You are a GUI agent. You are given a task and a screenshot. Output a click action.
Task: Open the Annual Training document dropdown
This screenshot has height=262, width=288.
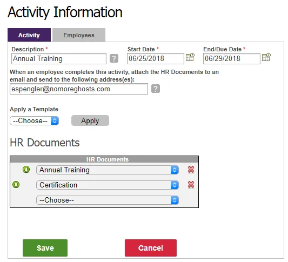click(x=108, y=170)
